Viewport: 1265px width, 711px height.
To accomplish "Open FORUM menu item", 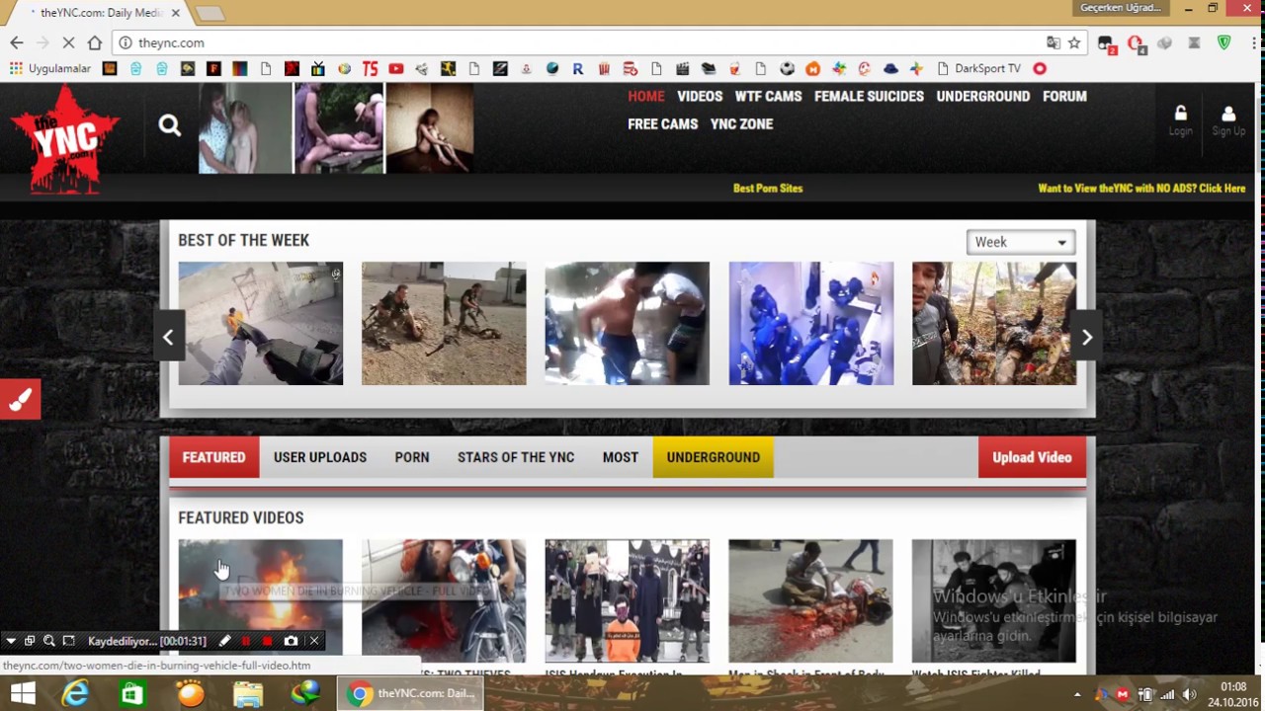I will click(x=1064, y=96).
